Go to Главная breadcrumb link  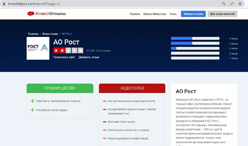33,34
